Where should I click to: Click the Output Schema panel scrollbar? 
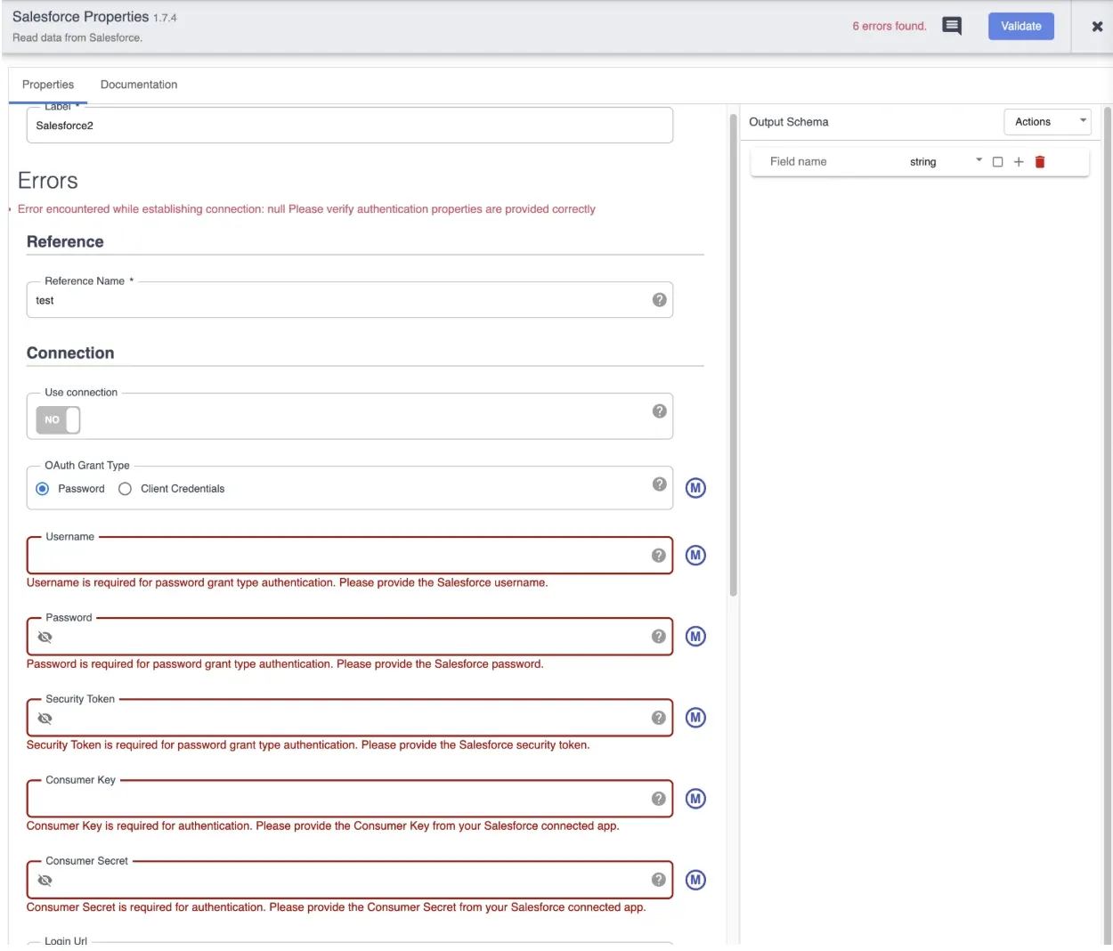tap(1108, 525)
